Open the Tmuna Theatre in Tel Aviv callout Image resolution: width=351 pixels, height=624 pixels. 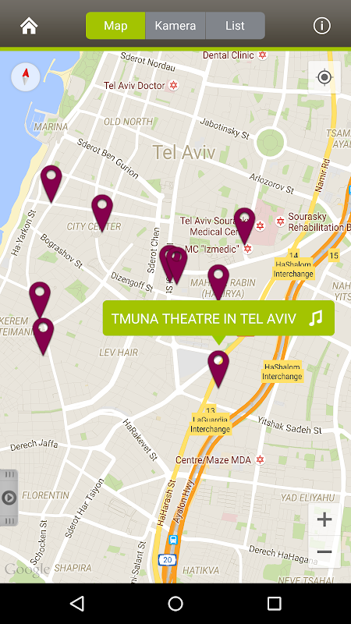(x=218, y=318)
